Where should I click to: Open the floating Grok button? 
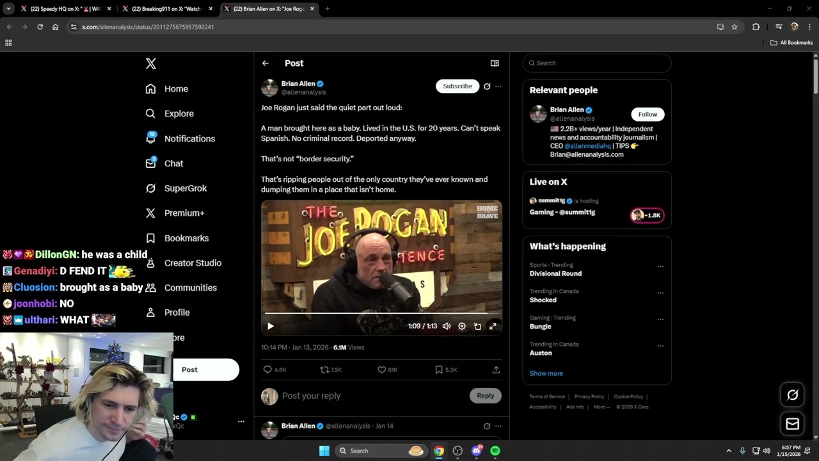click(x=792, y=395)
